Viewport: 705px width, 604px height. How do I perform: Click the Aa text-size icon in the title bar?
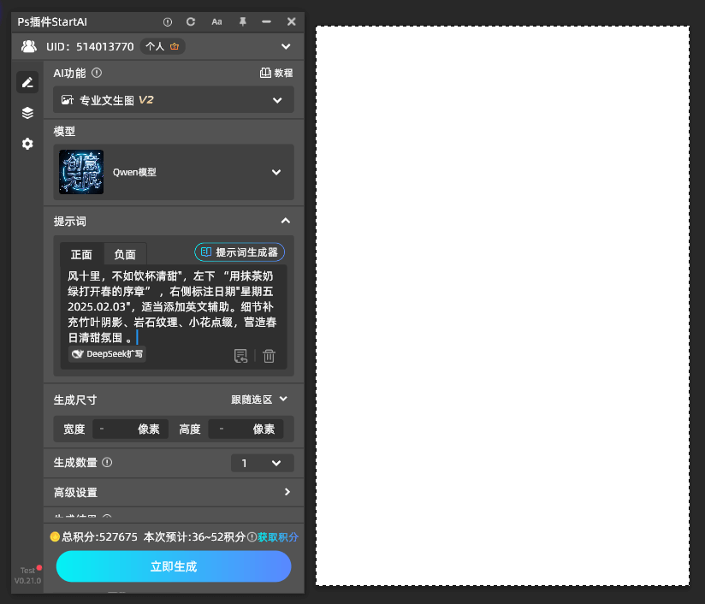[x=220, y=21]
